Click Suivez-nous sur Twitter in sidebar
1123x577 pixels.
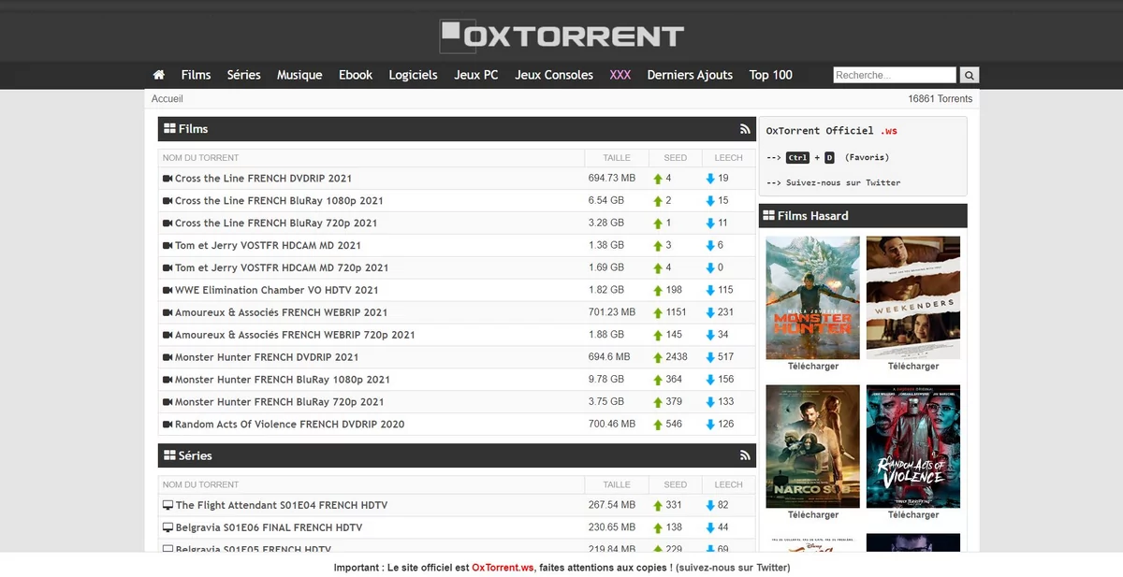tap(843, 183)
